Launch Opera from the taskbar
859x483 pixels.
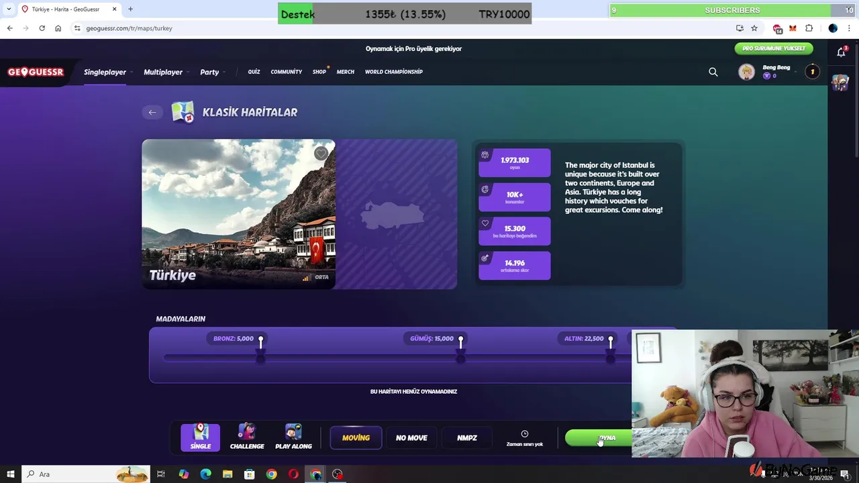pyautogui.click(x=293, y=474)
